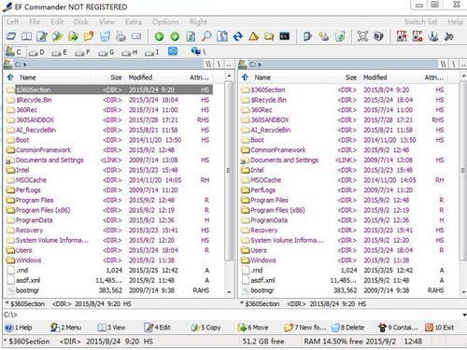This screenshot has height=350, width=467.
Task: Click the yellow warning triangle icon
Action: coord(253,36)
